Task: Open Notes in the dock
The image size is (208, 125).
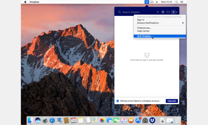Action: [x=81, y=121]
